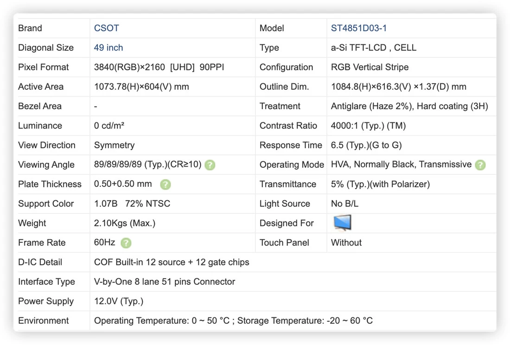Select the 'Response Time' label
The image size is (510, 345).
(x=291, y=145)
